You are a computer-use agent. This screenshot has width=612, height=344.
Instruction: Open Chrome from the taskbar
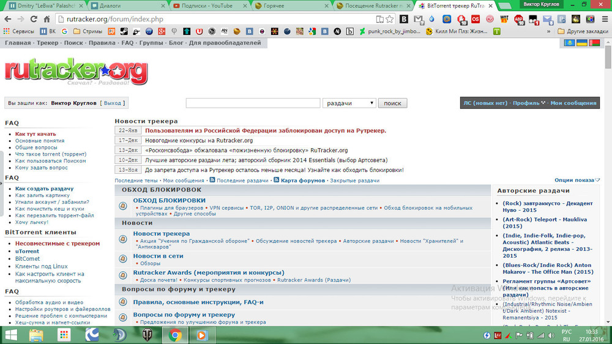(175, 335)
